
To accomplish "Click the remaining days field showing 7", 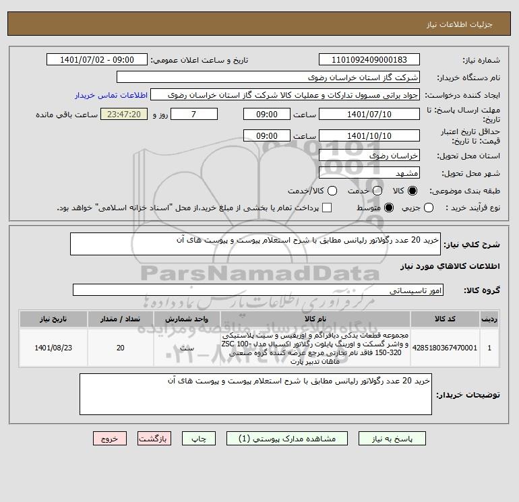I will 194,115.
